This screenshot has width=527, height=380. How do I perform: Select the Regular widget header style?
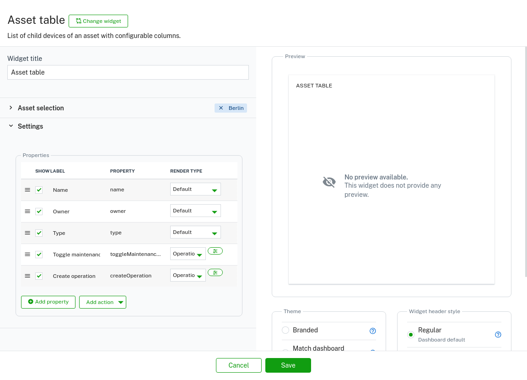pos(411,335)
